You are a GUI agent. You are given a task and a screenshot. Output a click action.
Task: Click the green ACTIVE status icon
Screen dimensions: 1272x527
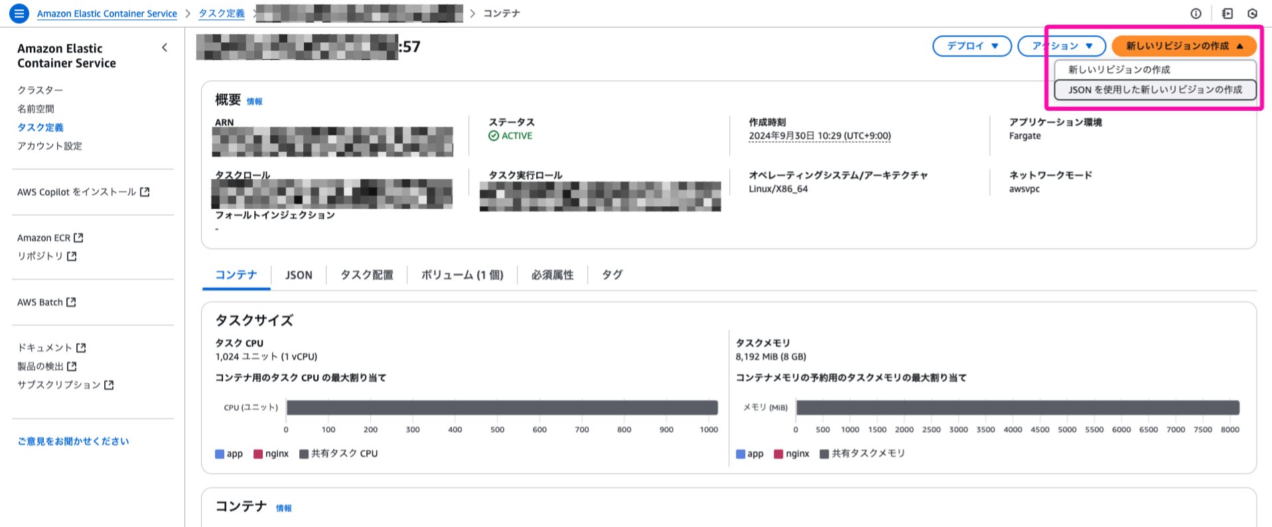pyautogui.click(x=494, y=136)
